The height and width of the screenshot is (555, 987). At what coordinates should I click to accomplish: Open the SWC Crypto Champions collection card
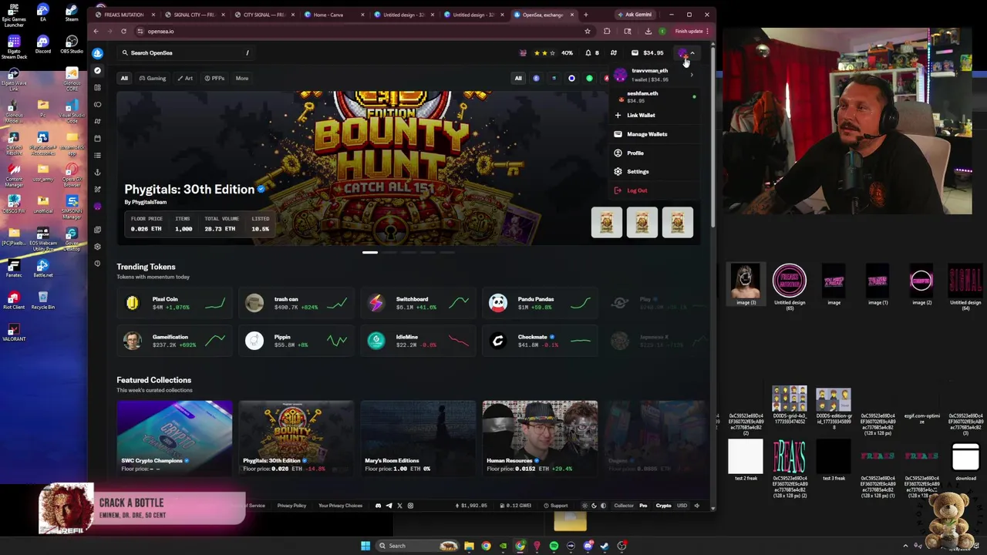(x=174, y=438)
